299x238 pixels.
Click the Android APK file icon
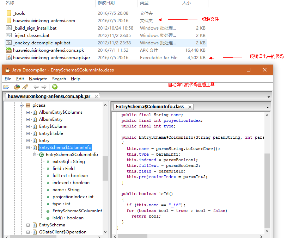pos(9,50)
